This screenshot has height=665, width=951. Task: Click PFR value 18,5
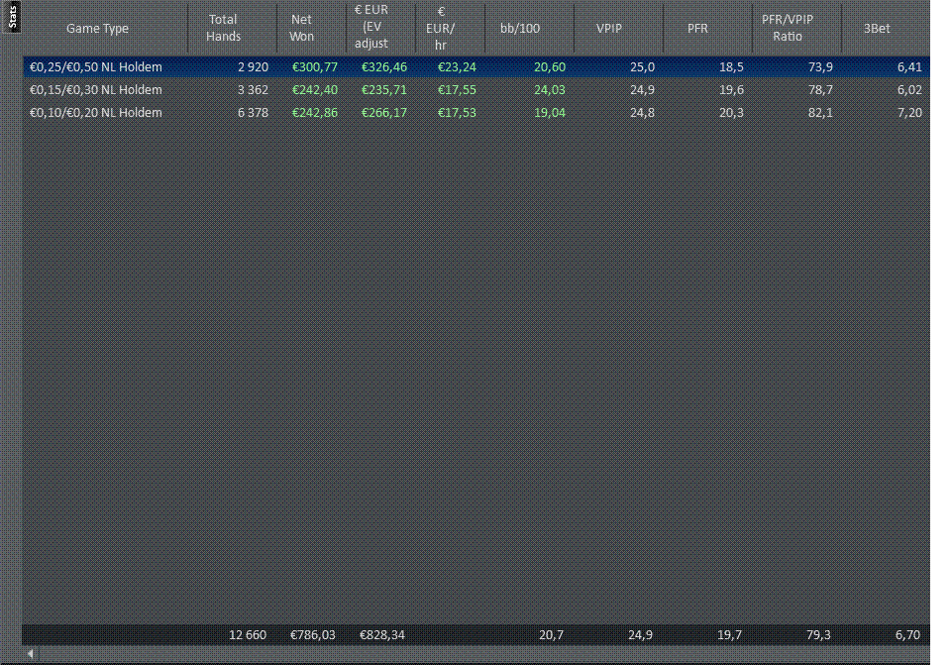pos(731,66)
